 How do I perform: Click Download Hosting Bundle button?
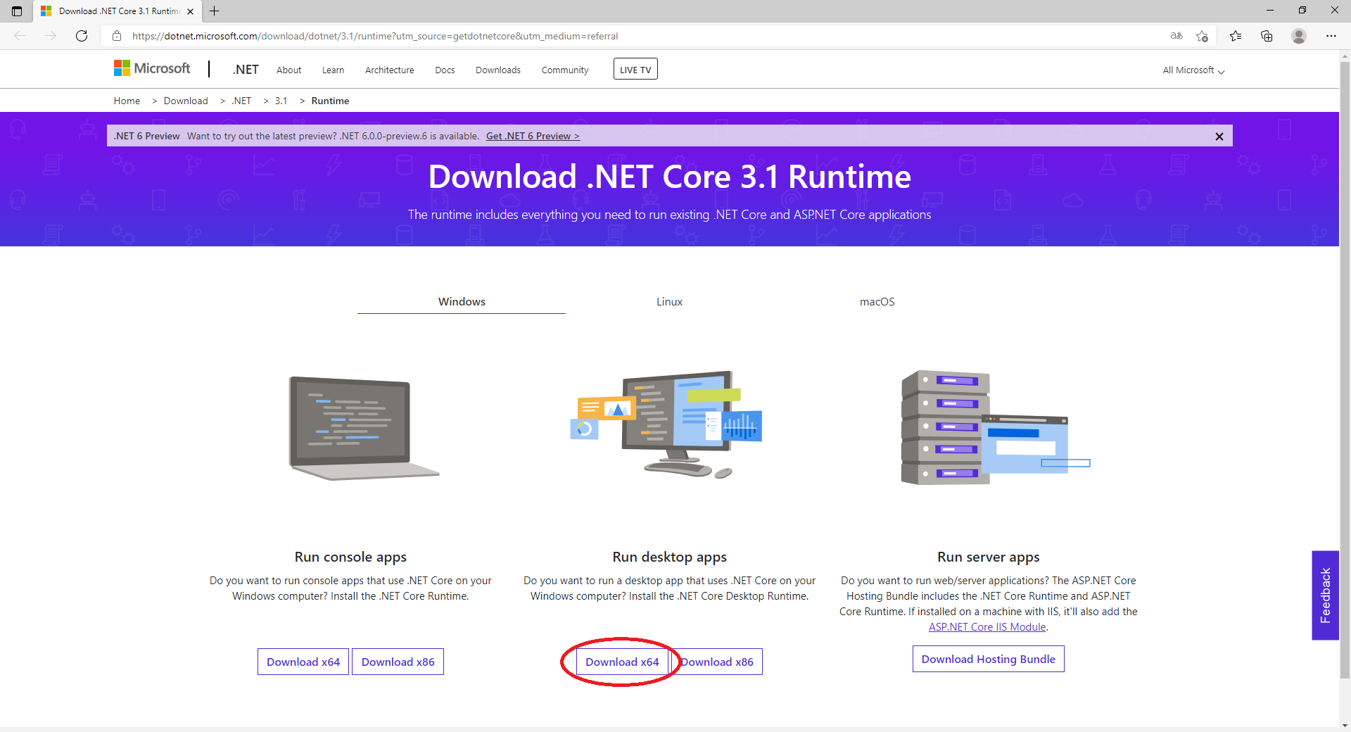tap(989, 659)
